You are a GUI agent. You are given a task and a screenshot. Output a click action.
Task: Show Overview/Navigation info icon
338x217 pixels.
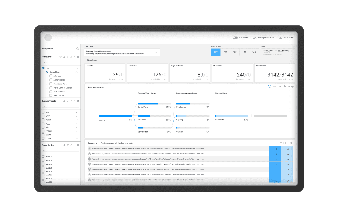tap(292, 87)
